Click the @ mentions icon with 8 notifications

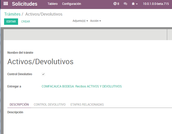click(x=116, y=4)
